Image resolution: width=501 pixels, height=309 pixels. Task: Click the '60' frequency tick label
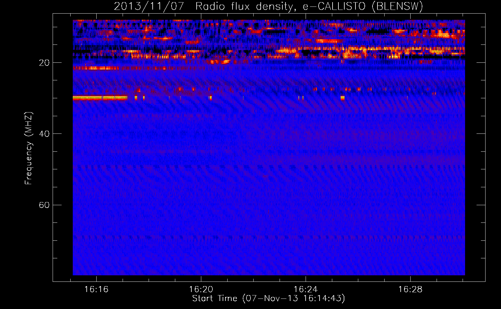(44, 205)
